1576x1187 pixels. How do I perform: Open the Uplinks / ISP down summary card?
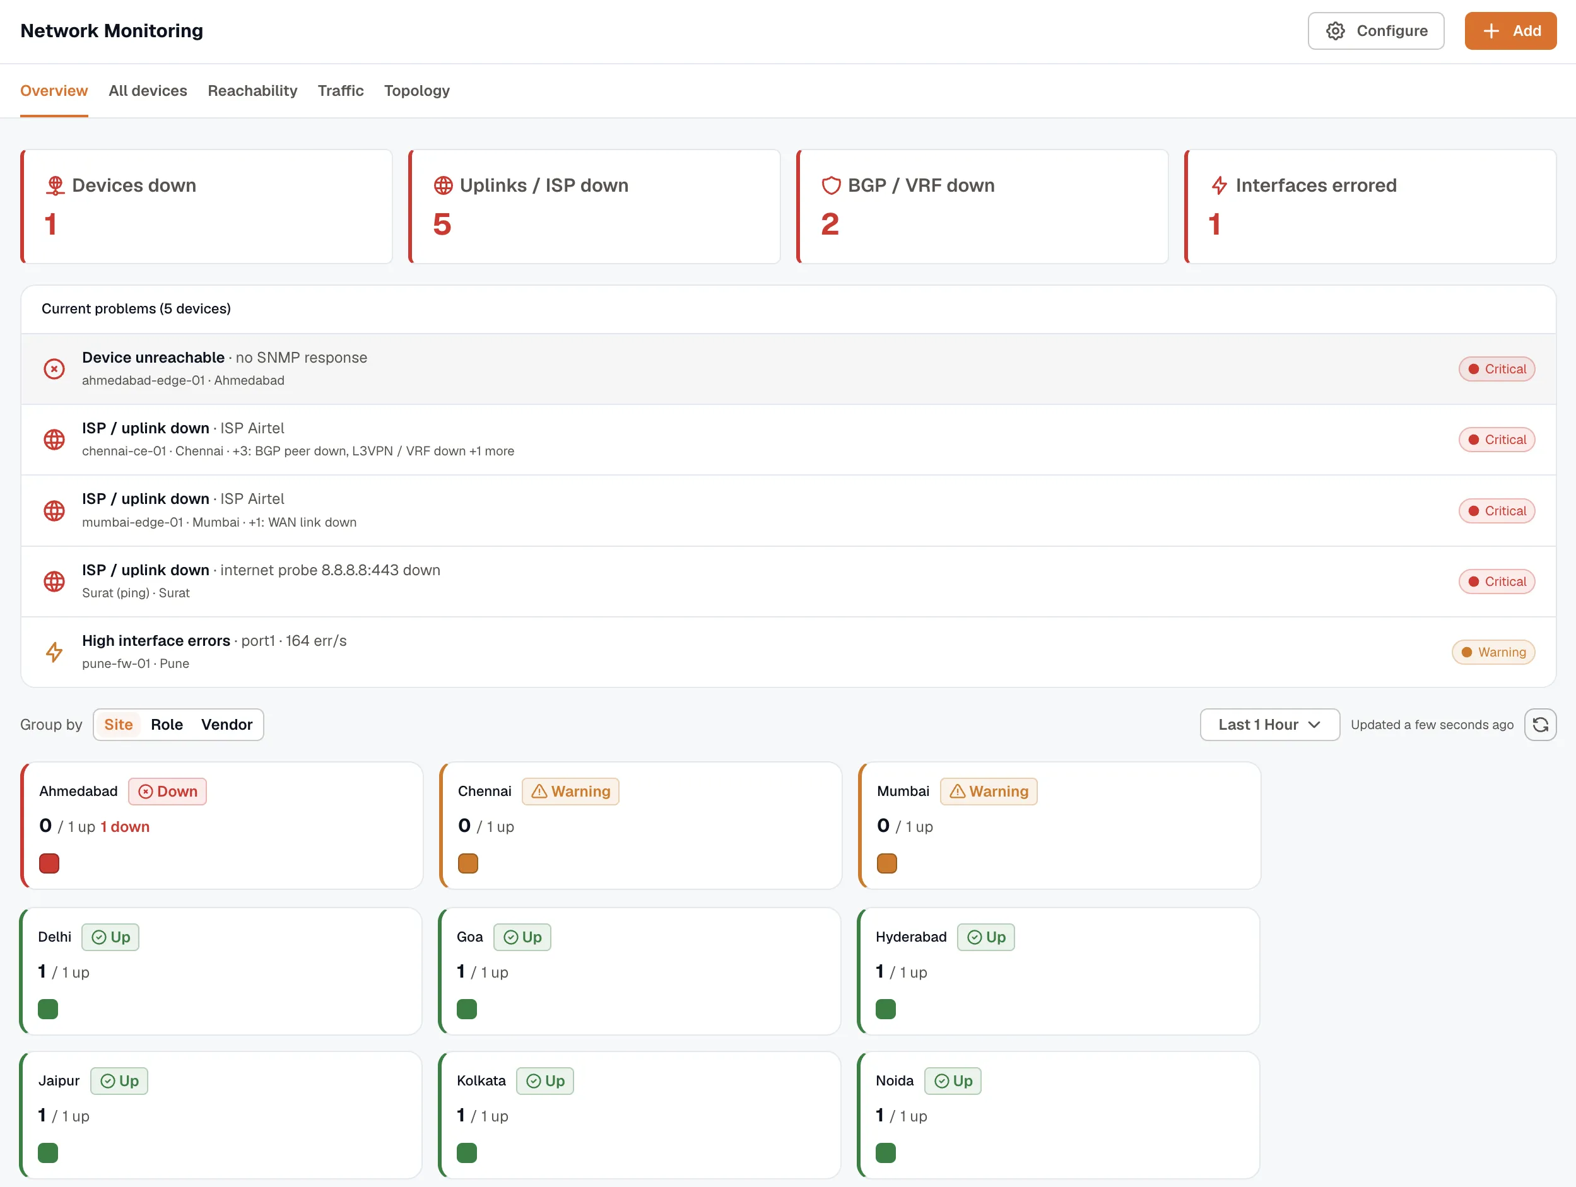pos(594,206)
